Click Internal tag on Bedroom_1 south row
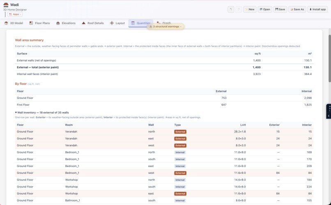The image size is (331, 205). pyautogui.click(x=180, y=159)
